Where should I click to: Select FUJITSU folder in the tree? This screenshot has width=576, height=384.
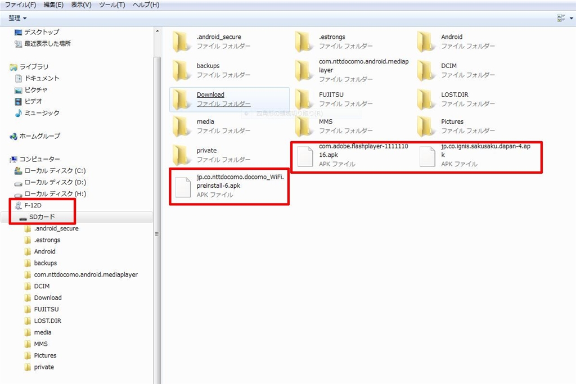coord(42,309)
